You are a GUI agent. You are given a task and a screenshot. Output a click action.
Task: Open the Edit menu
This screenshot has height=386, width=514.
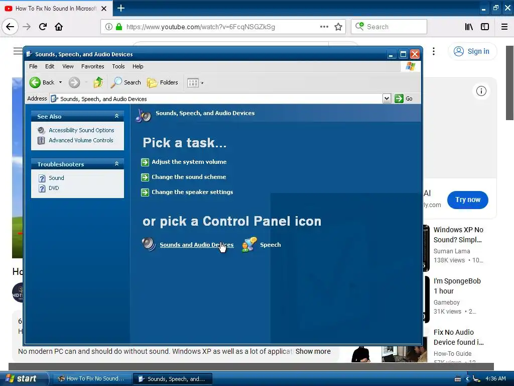50,66
